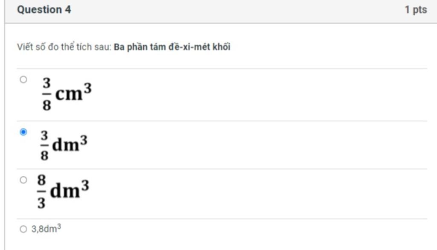
Task: Select the 3,8dm³ radio button
Action: tap(23, 229)
